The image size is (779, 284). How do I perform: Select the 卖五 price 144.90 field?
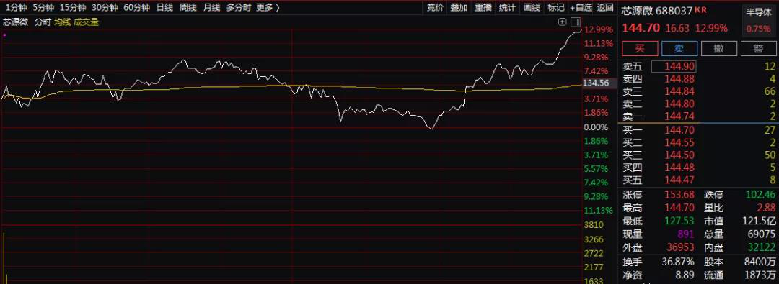[x=673, y=66]
